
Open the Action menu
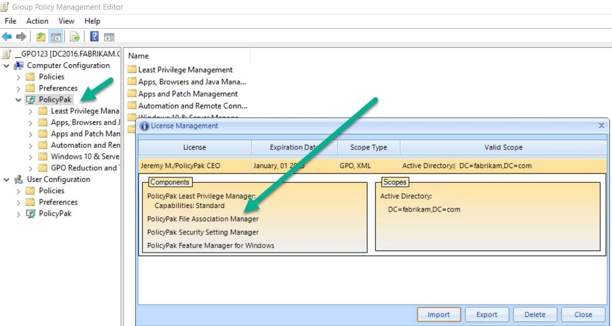[x=37, y=21]
